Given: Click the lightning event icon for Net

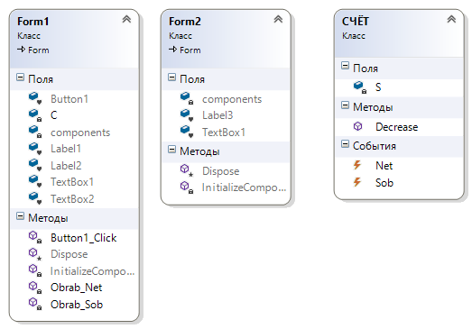Looking at the screenshot, I should tap(357, 165).
